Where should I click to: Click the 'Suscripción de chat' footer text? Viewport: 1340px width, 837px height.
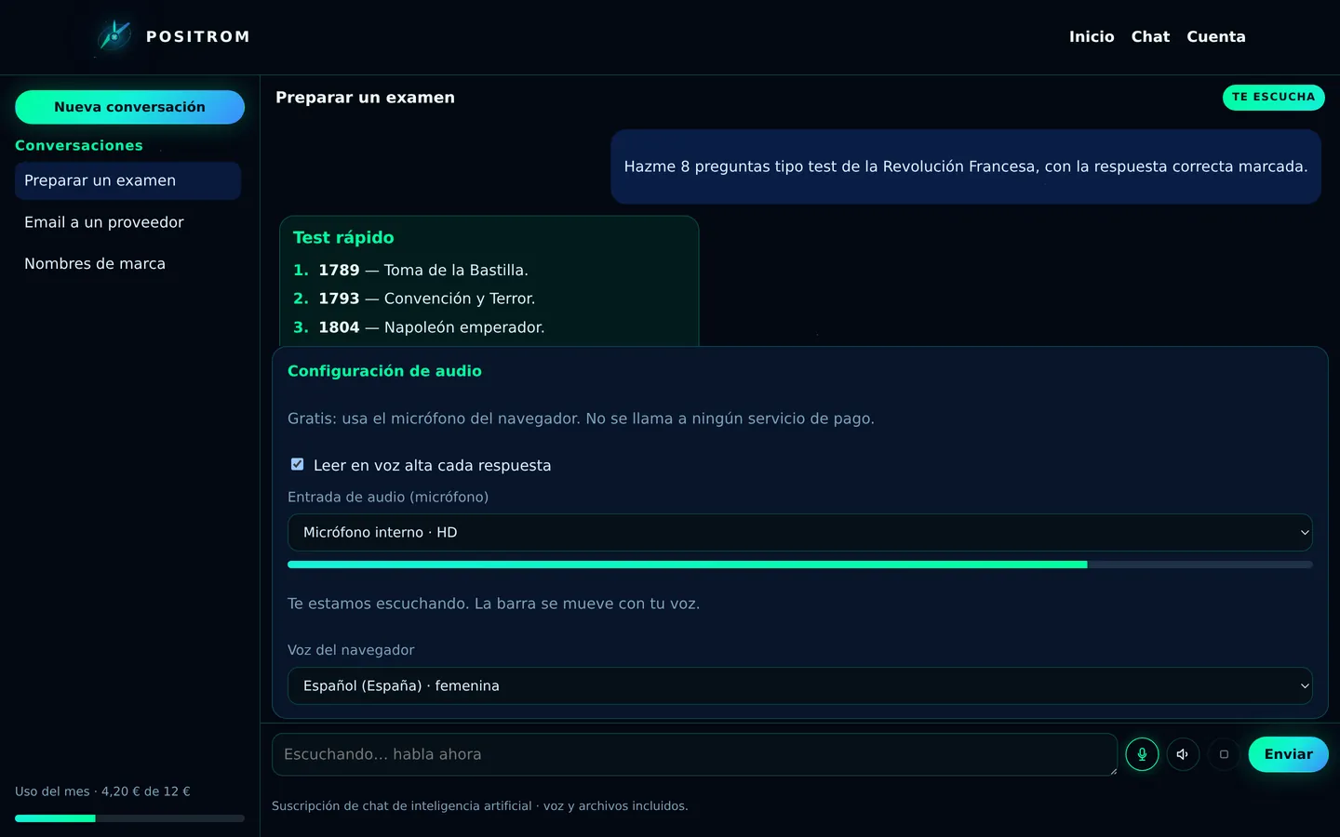click(480, 806)
